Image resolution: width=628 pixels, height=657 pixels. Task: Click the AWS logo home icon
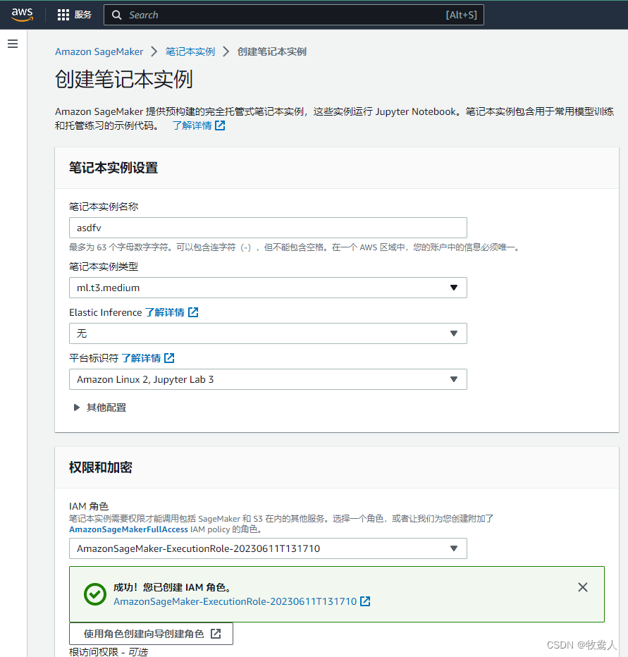pos(23,15)
